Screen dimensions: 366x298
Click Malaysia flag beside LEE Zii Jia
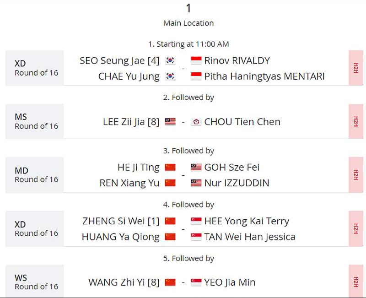[170, 122]
